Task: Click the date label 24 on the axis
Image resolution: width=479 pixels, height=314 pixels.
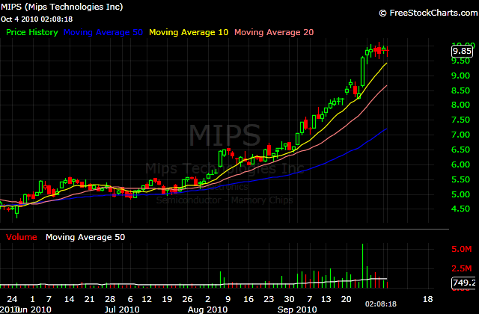Action: [x=12, y=299]
